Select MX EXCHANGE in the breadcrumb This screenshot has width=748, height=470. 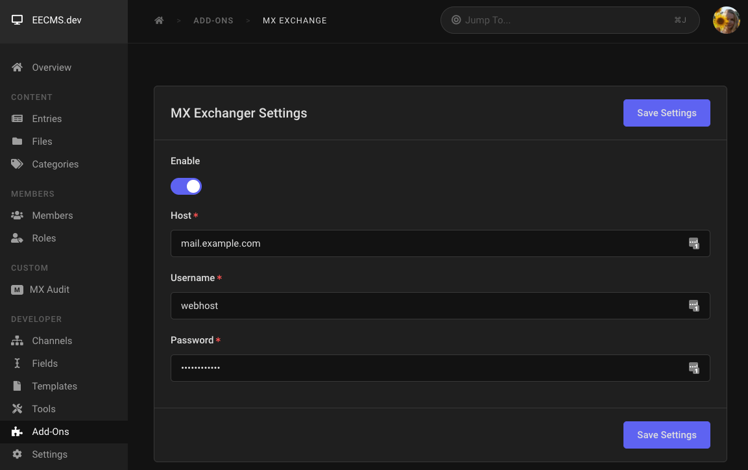click(295, 20)
